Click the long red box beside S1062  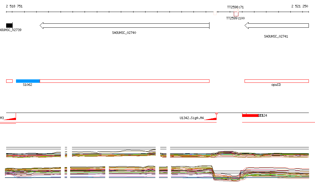(x=125, y=81)
